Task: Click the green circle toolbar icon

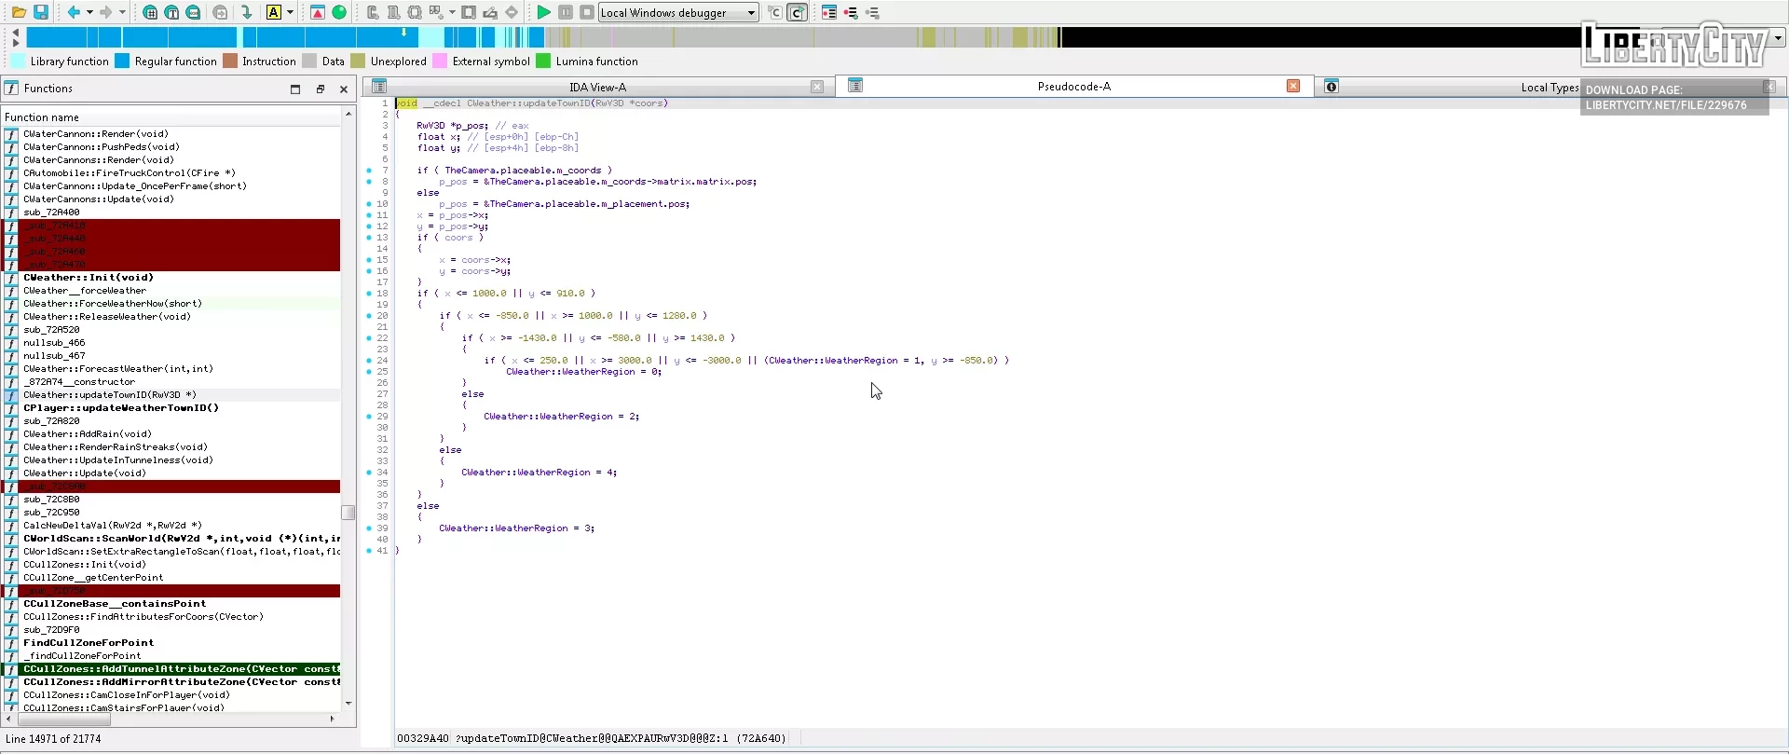Action: 339,12
